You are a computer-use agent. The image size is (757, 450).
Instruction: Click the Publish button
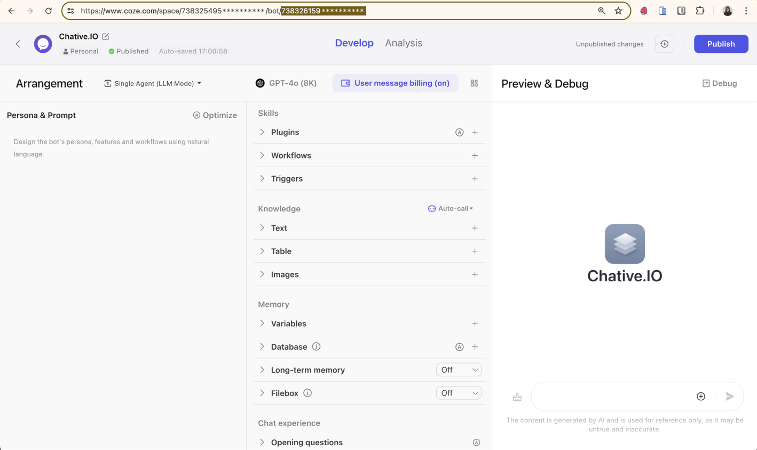pyautogui.click(x=721, y=44)
